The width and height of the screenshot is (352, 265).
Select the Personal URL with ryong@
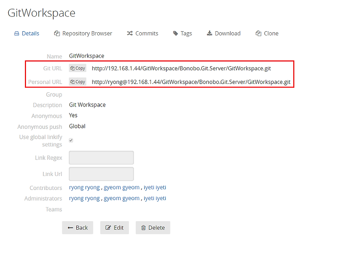pos(191,82)
